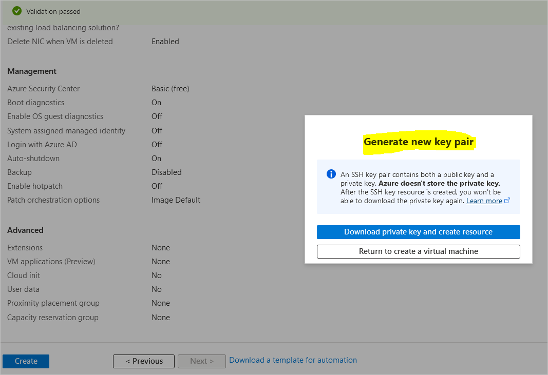The width and height of the screenshot is (548, 375).
Task: Click None value for Capacity reservation group
Action: tap(161, 318)
